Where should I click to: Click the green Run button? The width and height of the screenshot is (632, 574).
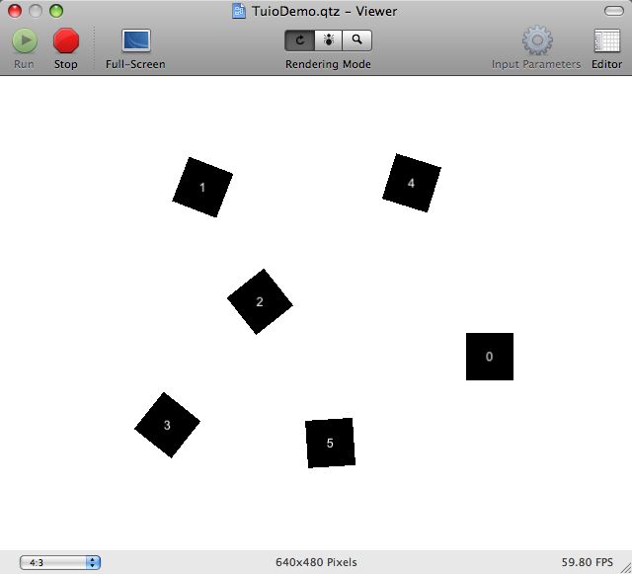[x=25, y=41]
